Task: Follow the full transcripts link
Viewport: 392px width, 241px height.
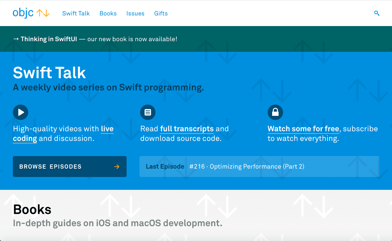Action: 187,129
